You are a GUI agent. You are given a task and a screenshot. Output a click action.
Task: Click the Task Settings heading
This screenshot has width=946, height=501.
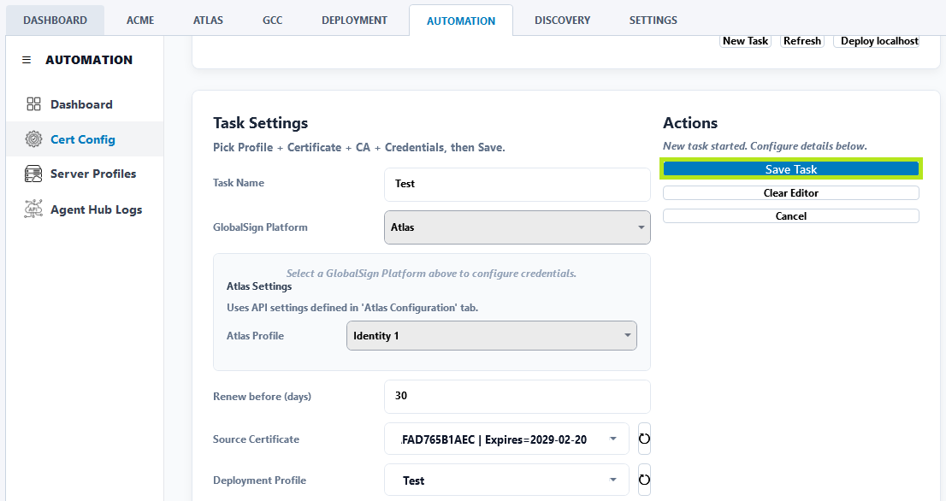tap(261, 123)
